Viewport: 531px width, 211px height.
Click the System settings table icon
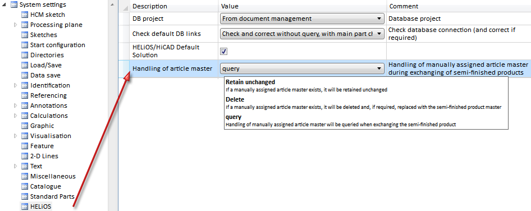pos(14,4)
